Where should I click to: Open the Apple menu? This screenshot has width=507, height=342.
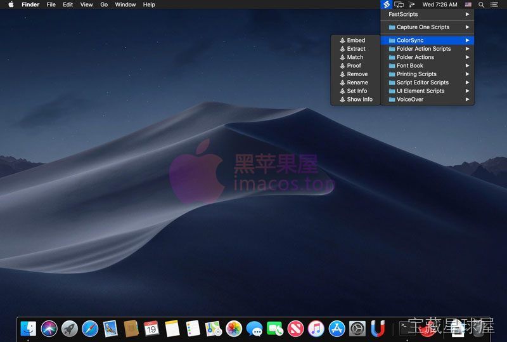pyautogui.click(x=11, y=4)
